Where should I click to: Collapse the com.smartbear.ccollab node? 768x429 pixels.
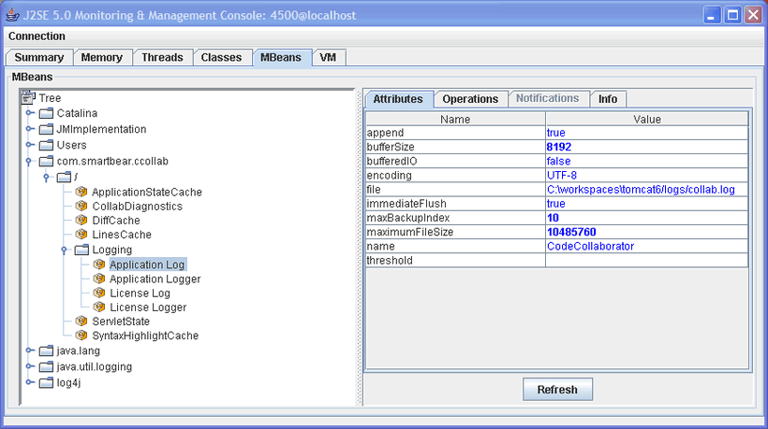coord(29,161)
